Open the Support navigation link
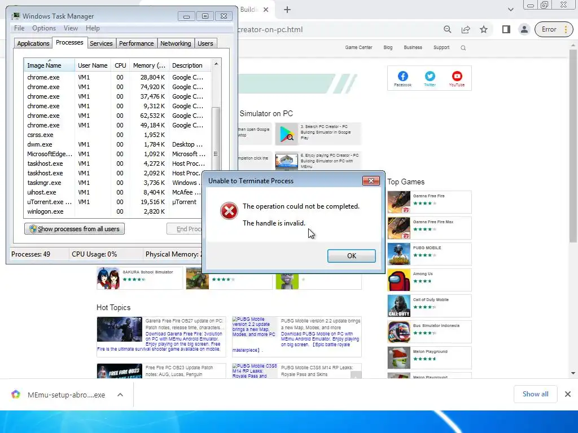The image size is (578, 433). click(441, 47)
